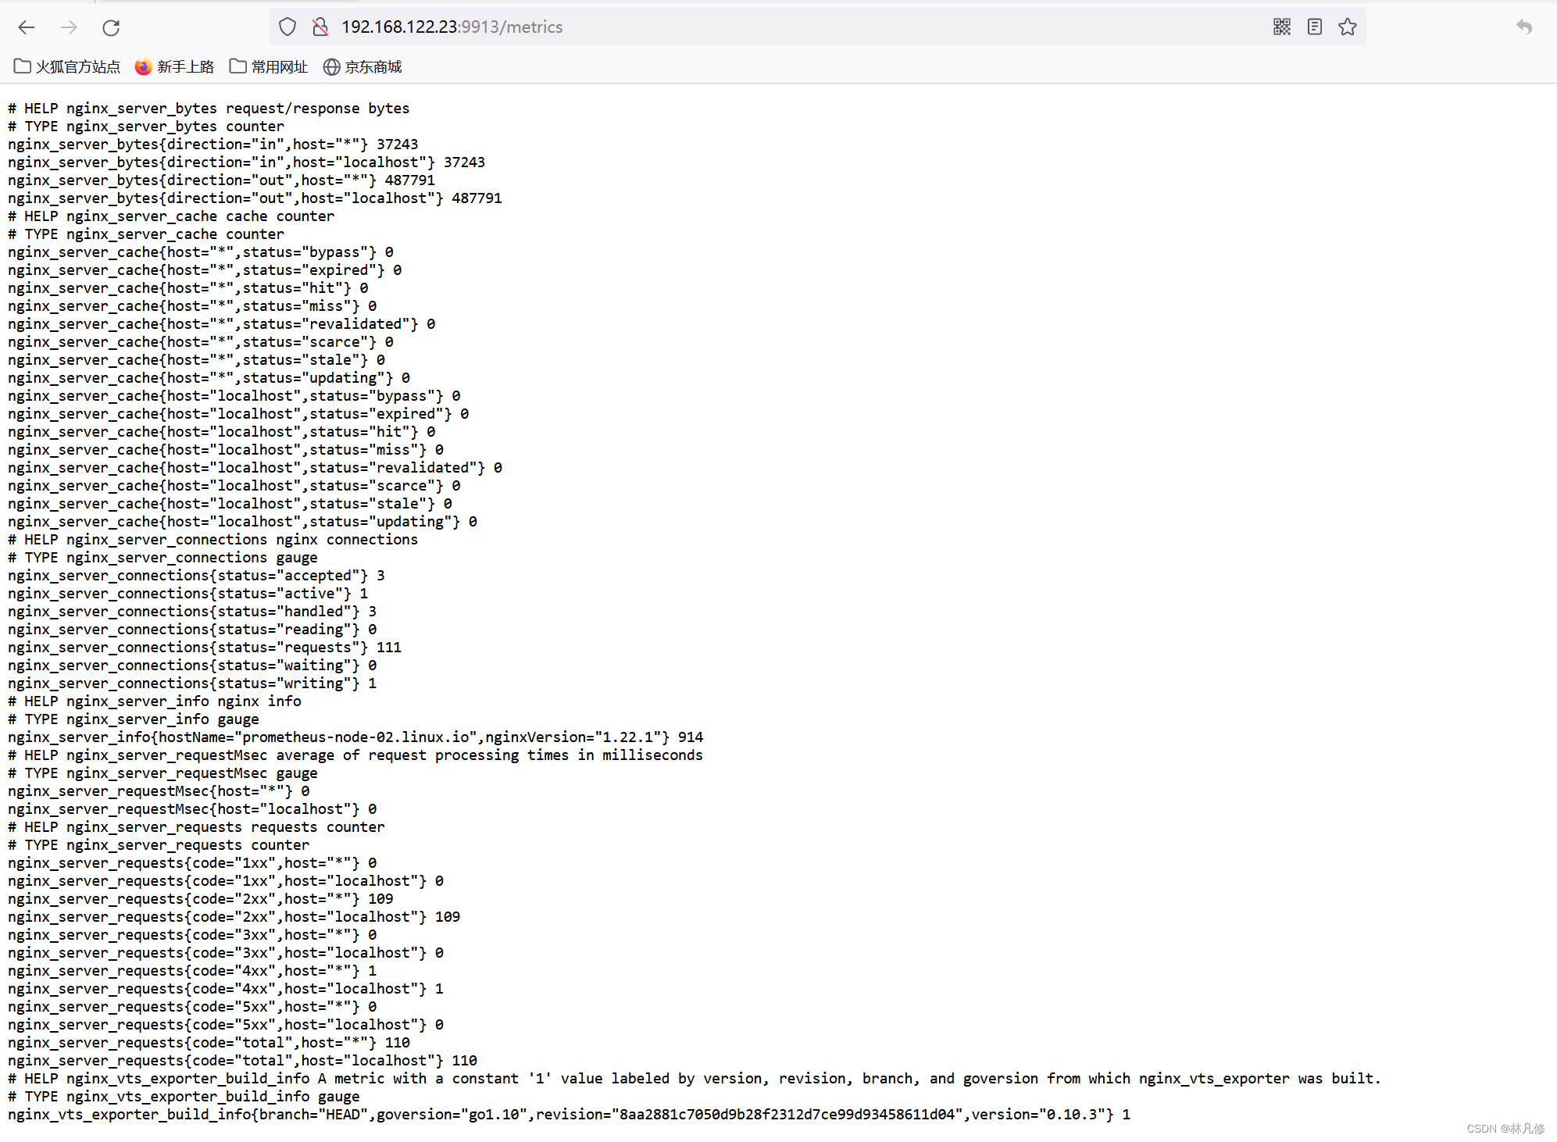Click cache host="*",status="revalidated" line
The width and height of the screenshot is (1557, 1142).
[221, 324]
